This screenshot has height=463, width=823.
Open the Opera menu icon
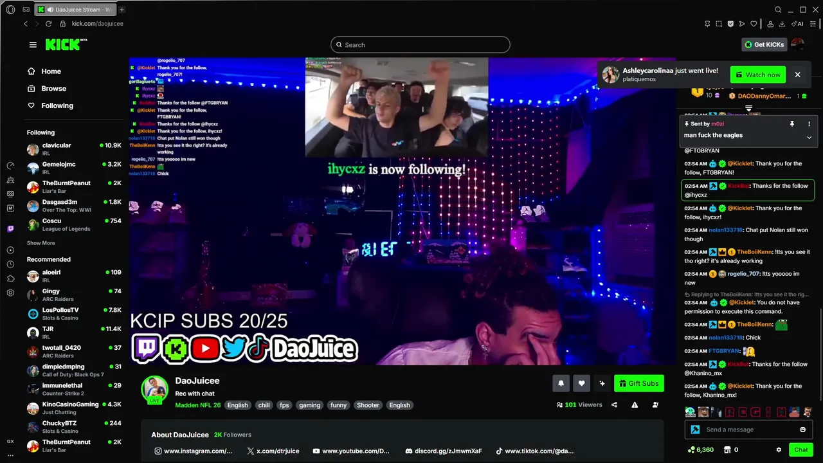click(10, 10)
